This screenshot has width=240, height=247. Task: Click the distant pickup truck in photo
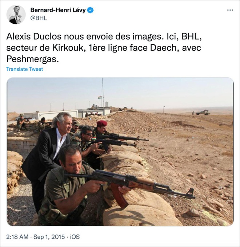point(203,113)
